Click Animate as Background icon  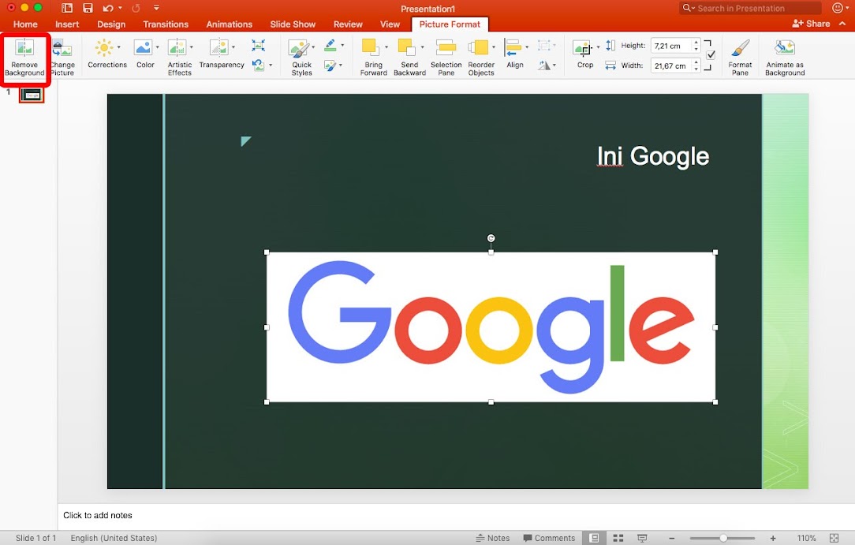785,48
